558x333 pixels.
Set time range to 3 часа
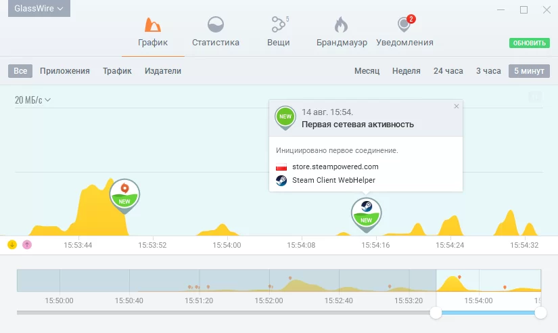[x=488, y=71]
